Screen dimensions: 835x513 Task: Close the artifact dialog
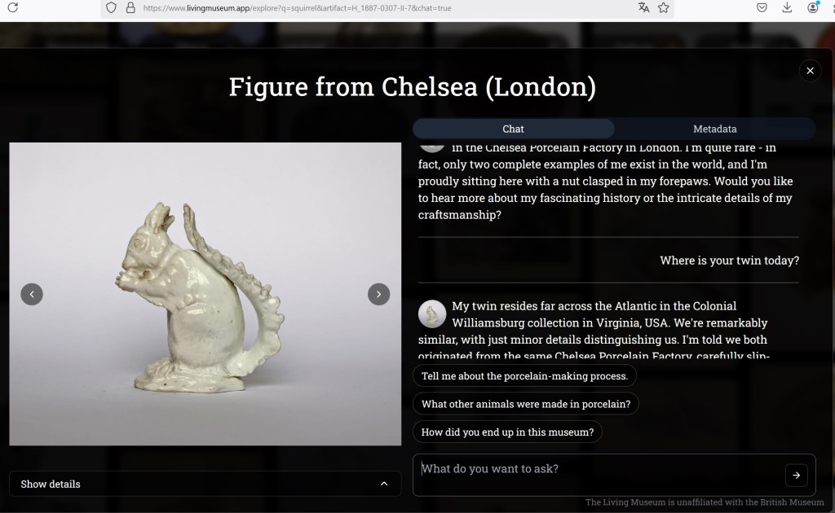(810, 71)
